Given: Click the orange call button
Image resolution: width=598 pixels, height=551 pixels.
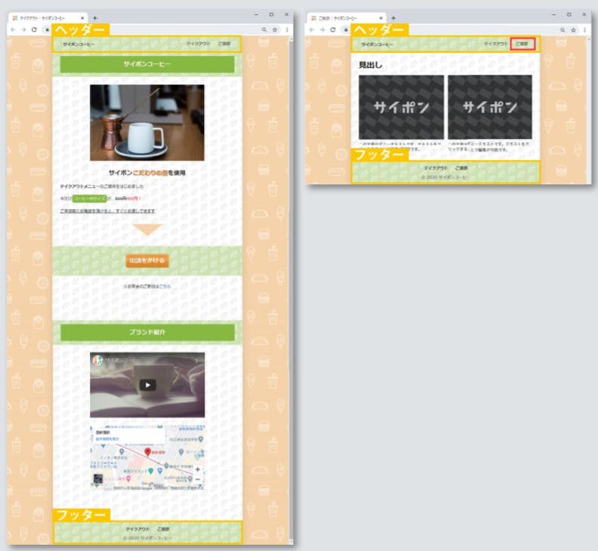Looking at the screenshot, I should point(147,260).
